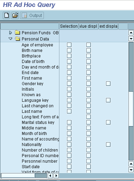This screenshot has width=134, height=181.
Task: Check the Selection box for Last name
Action: (x=69, y=111)
